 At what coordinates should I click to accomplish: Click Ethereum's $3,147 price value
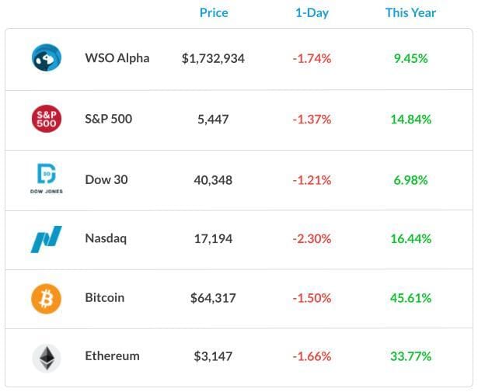point(213,356)
